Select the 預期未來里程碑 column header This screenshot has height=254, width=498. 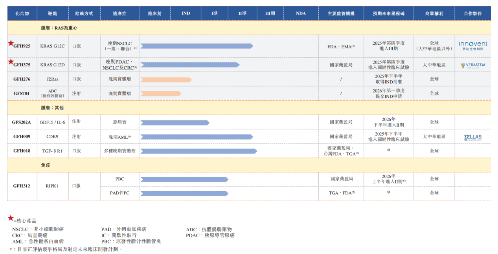[x=388, y=13]
